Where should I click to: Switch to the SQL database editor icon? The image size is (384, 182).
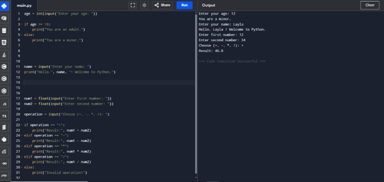(x=4, y=30)
